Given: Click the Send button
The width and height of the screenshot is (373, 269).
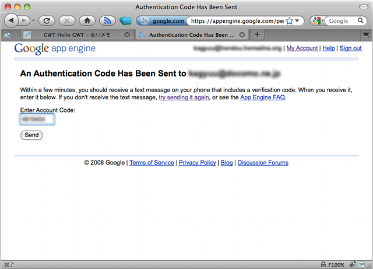Looking at the screenshot, I should click(31, 135).
